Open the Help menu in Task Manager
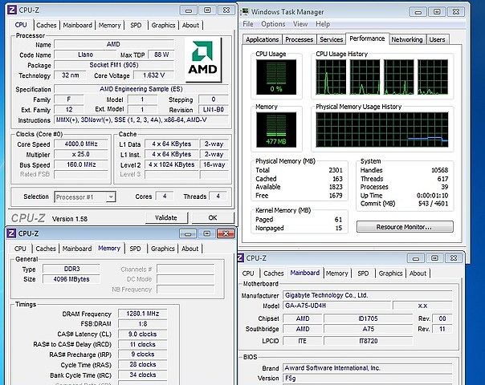This screenshot has width=485, height=385. coord(323,24)
